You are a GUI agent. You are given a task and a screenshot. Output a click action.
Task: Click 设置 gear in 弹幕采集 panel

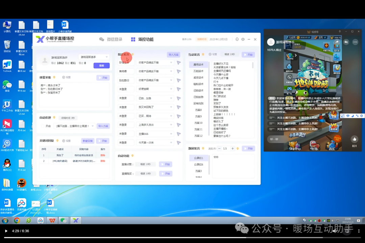[x=66, y=77]
